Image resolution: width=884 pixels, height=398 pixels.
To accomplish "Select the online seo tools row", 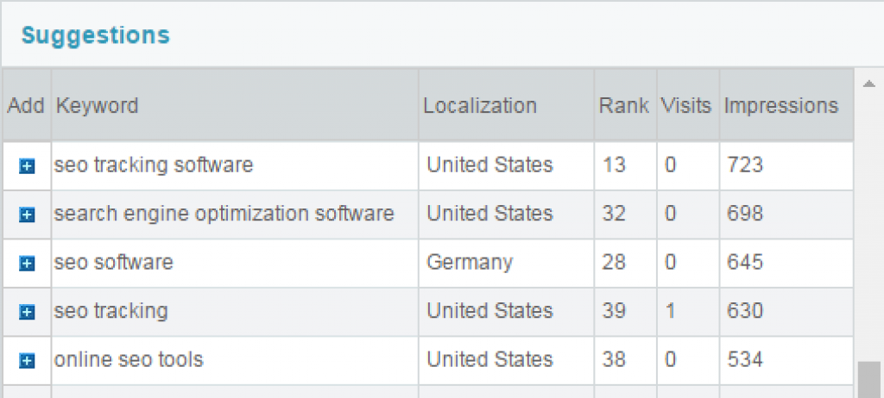I will pyautogui.click(x=427, y=360).
